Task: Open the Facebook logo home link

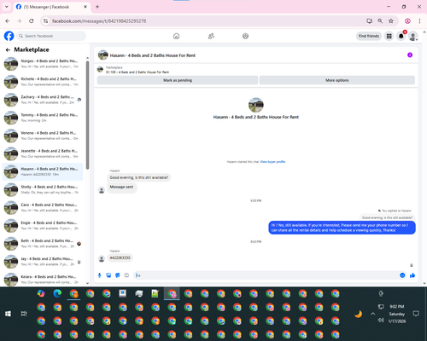Action: coord(9,36)
